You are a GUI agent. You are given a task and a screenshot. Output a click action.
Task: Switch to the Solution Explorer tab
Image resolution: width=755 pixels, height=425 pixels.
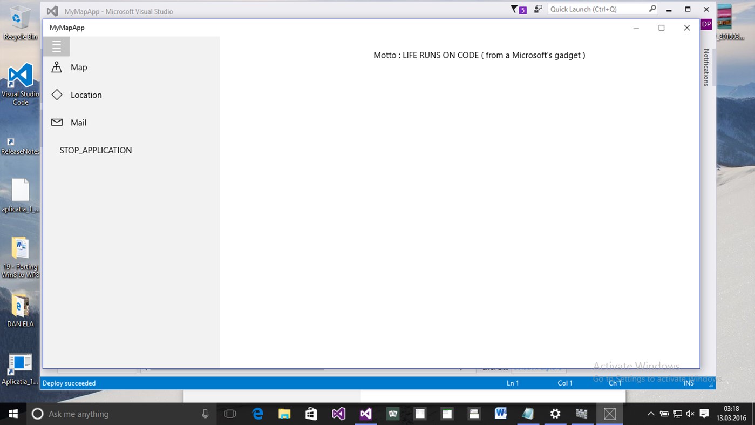click(538, 367)
